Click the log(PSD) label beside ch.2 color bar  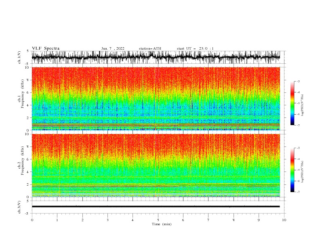click(x=302, y=172)
